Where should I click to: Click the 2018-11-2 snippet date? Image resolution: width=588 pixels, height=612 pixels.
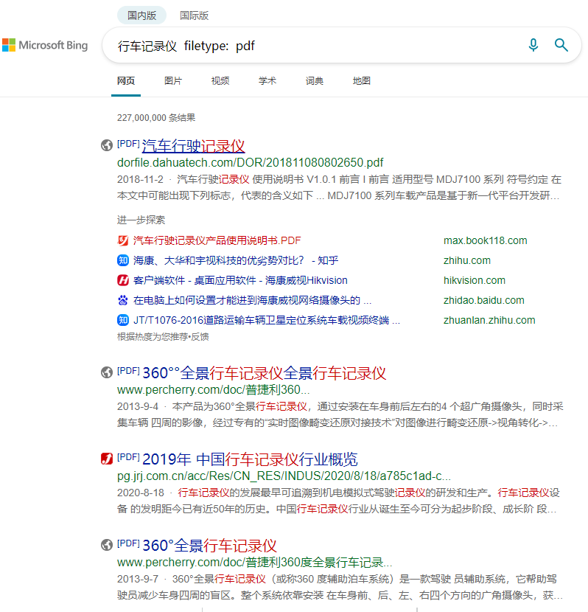[x=140, y=179]
